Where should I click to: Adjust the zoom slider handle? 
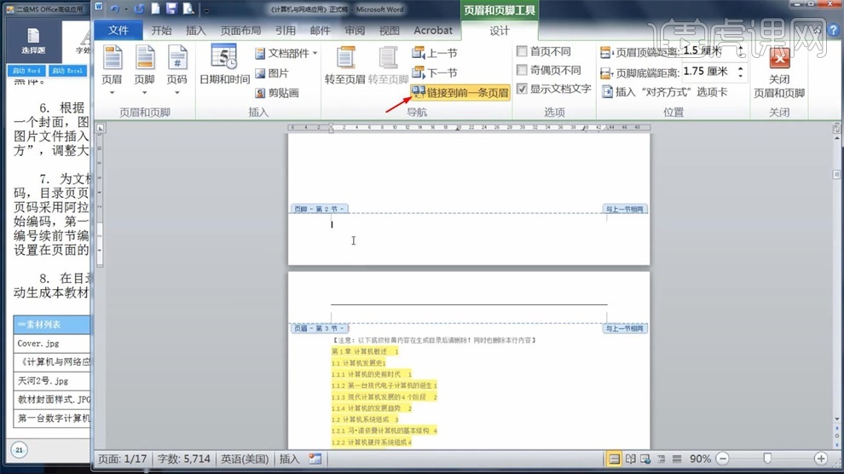point(767,459)
